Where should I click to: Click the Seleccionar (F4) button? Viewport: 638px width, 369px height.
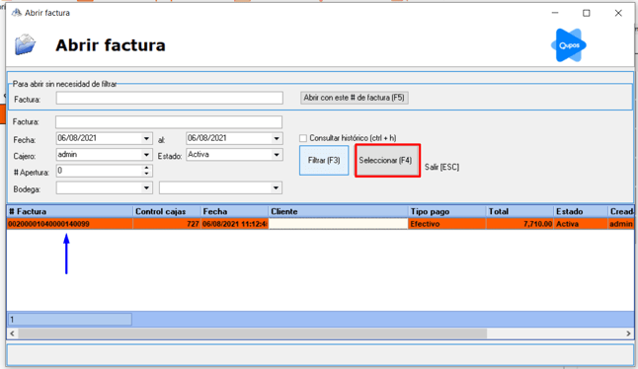click(387, 161)
